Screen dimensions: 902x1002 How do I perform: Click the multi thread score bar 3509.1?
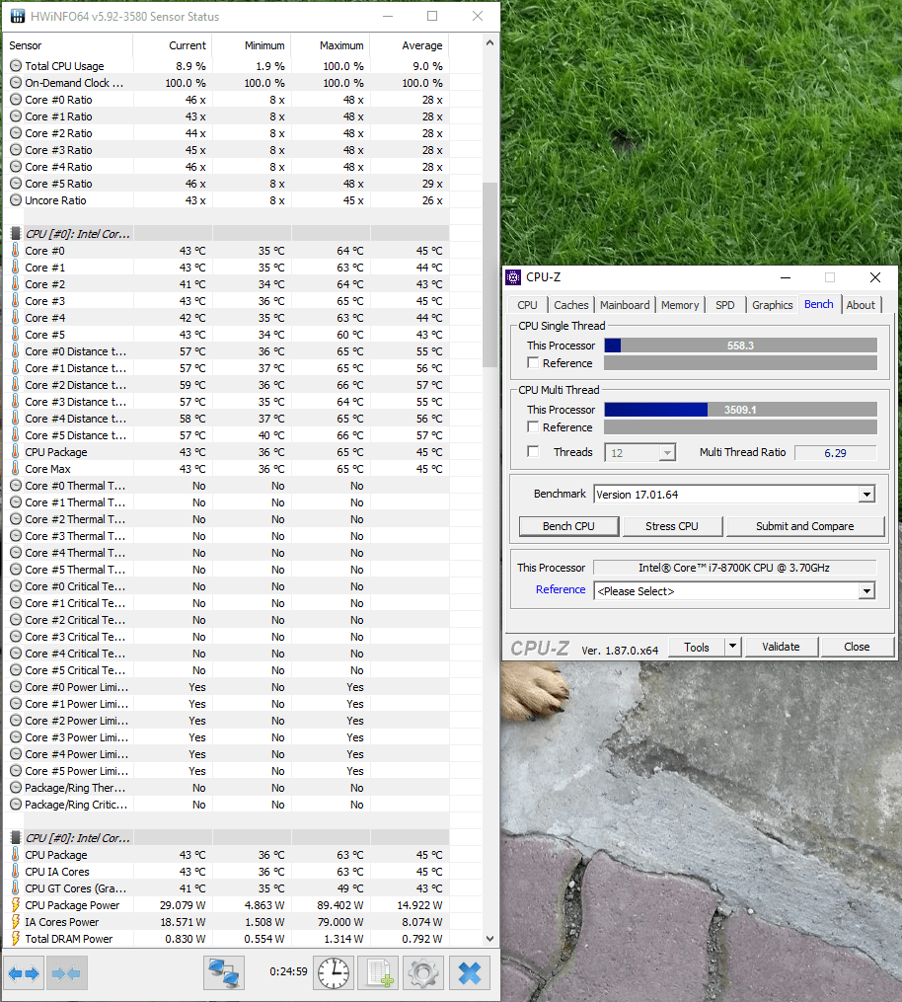[x=740, y=409]
